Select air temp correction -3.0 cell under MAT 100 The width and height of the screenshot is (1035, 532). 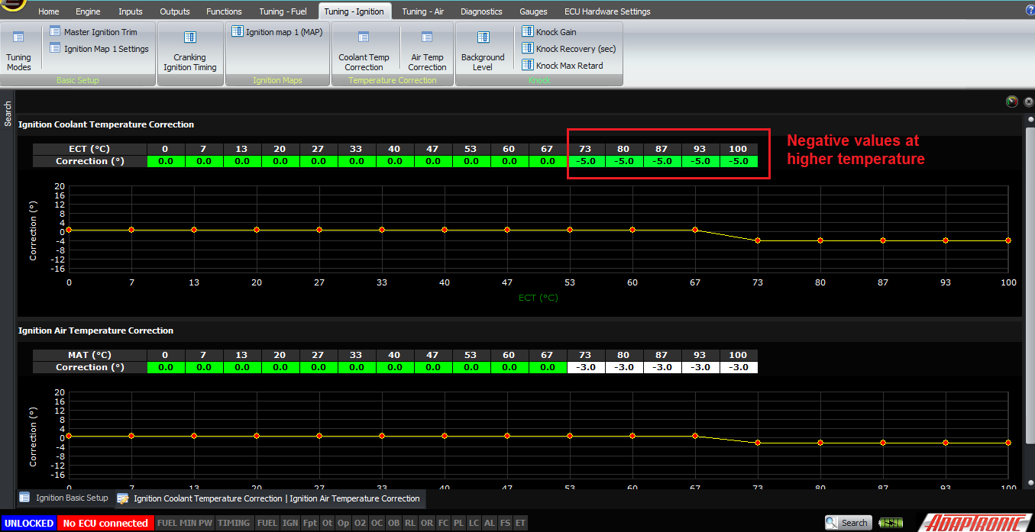coord(738,367)
